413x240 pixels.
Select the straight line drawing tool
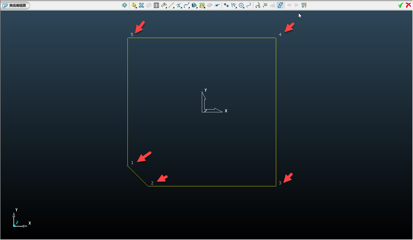click(171, 5)
